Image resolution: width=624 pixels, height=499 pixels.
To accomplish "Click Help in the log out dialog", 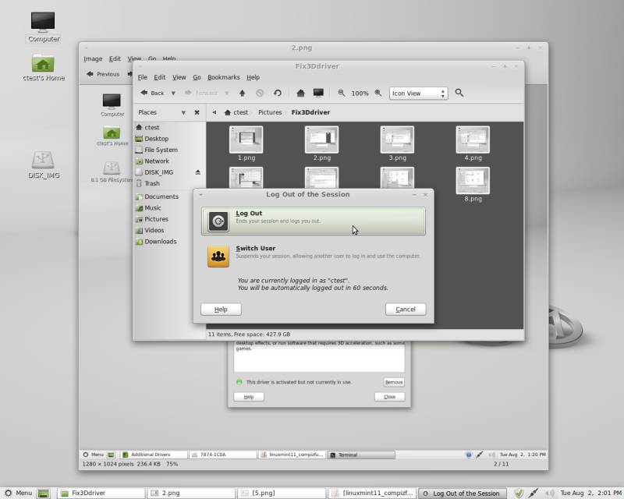I will click(x=221, y=310).
